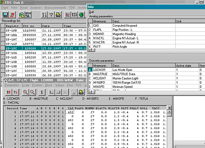Open Parameters menu in flight window
The height and width of the screenshot is (148, 205).
12,85
